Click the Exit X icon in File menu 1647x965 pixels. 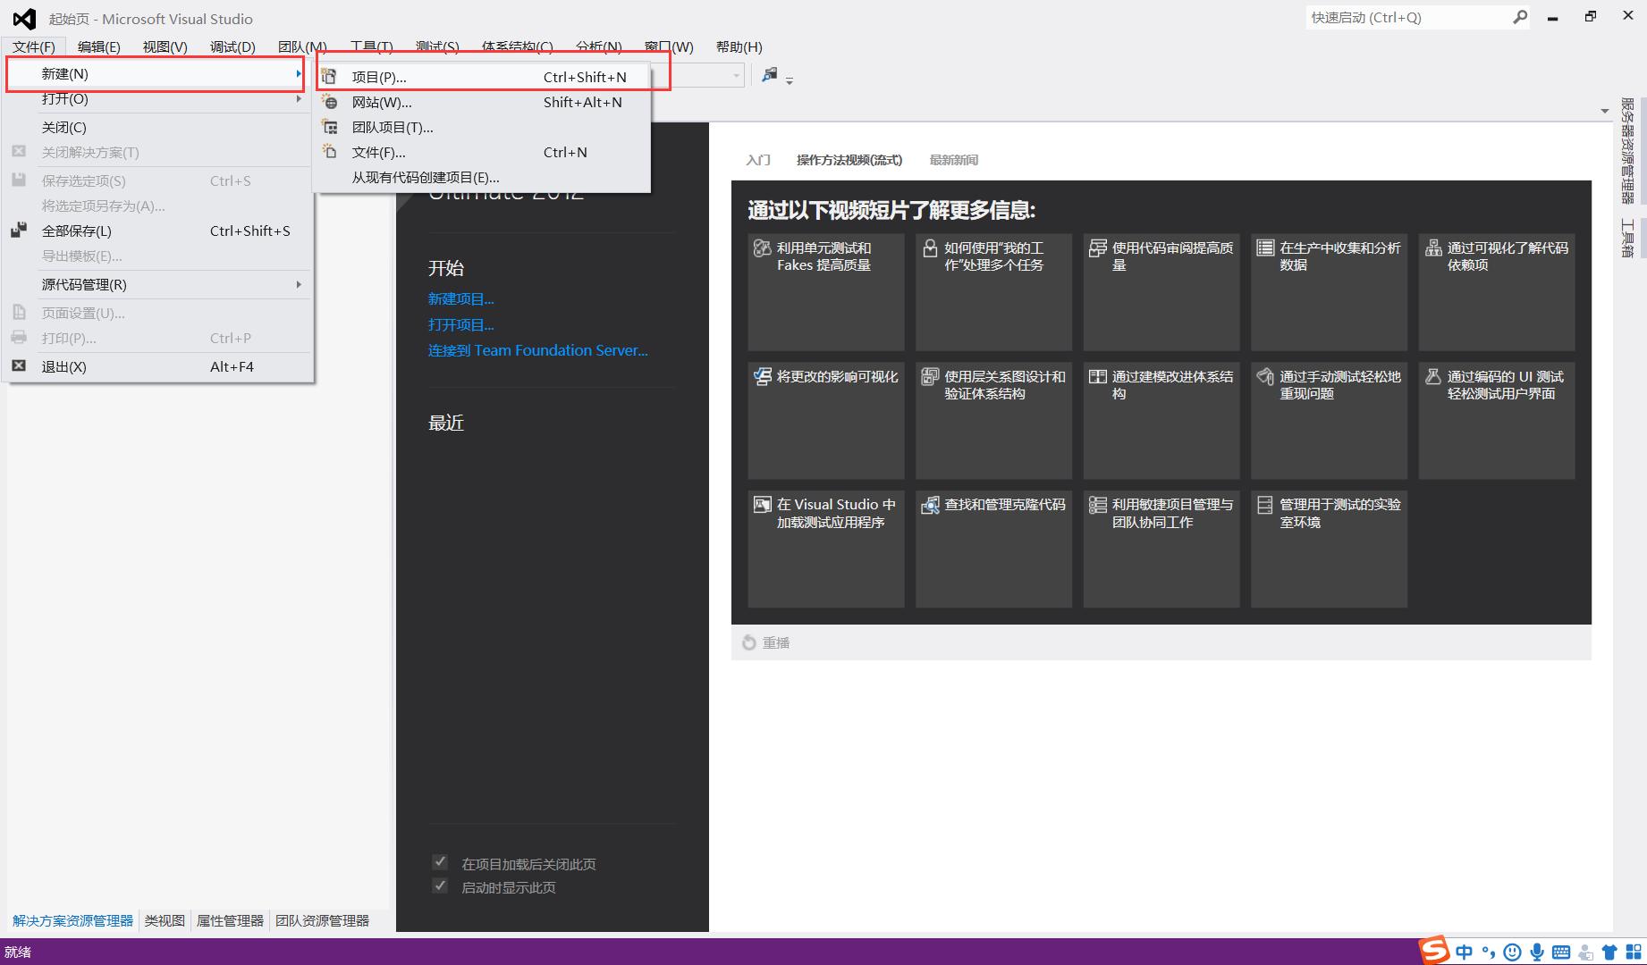tap(19, 366)
